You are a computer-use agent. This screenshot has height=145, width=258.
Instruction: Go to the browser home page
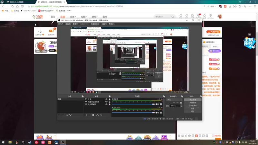tap(17, 6)
